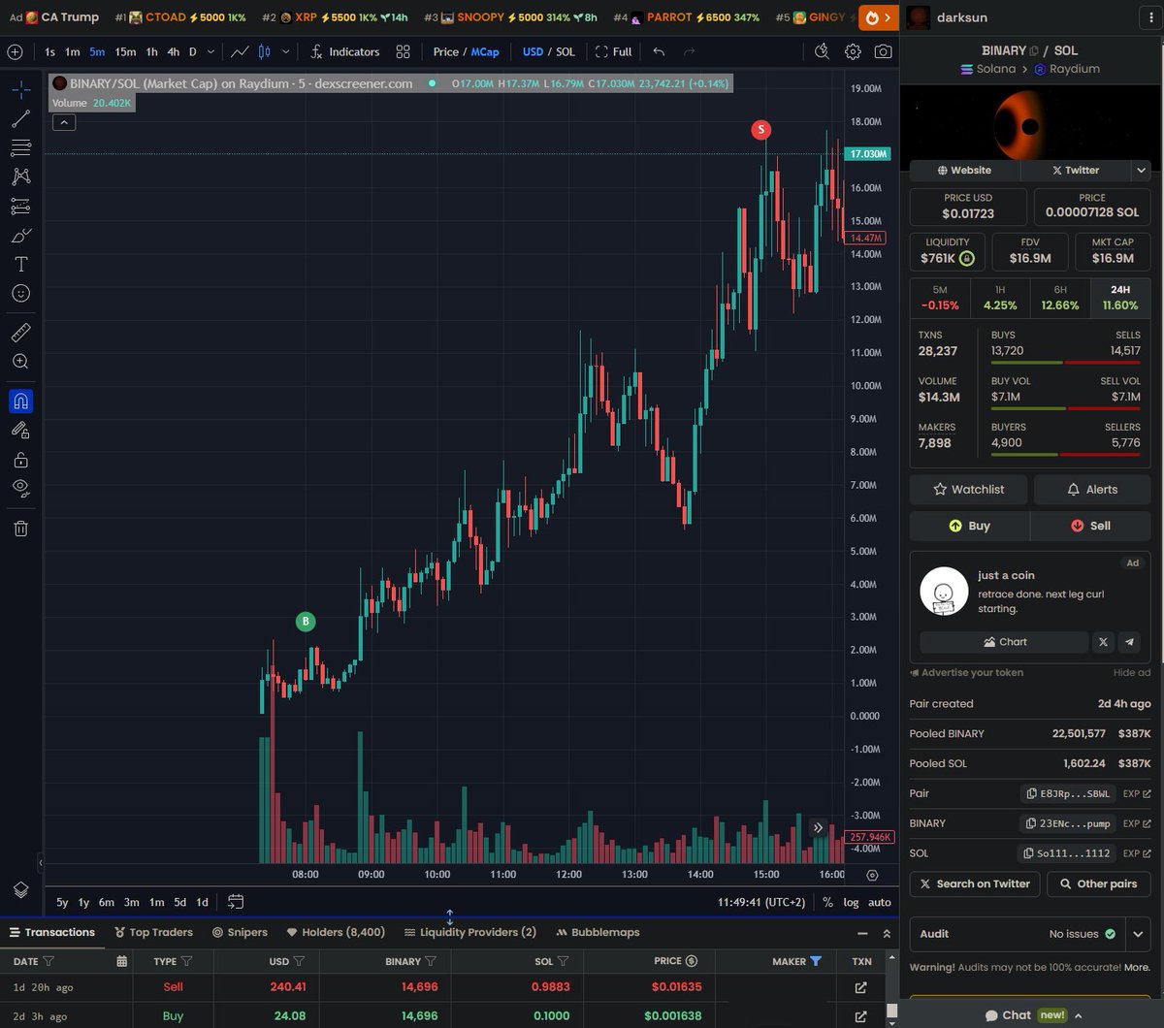Open price Alerts
1164x1028 pixels.
click(1092, 490)
